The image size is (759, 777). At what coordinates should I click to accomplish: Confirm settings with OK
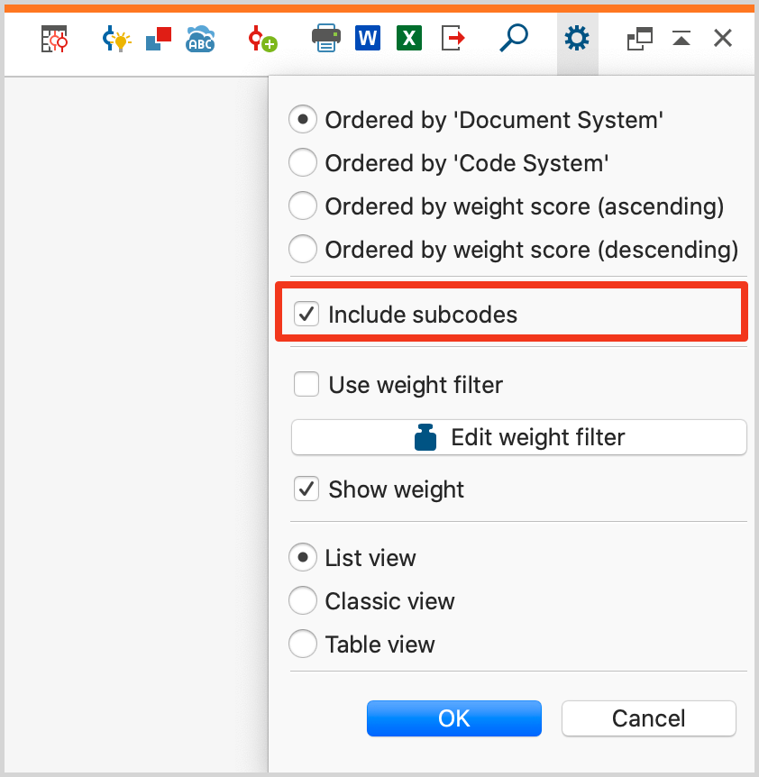click(x=453, y=718)
